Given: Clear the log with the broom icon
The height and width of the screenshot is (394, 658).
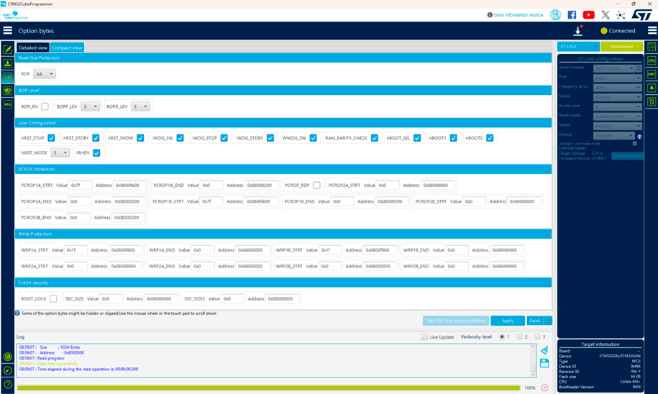Looking at the screenshot, I should pos(544,350).
